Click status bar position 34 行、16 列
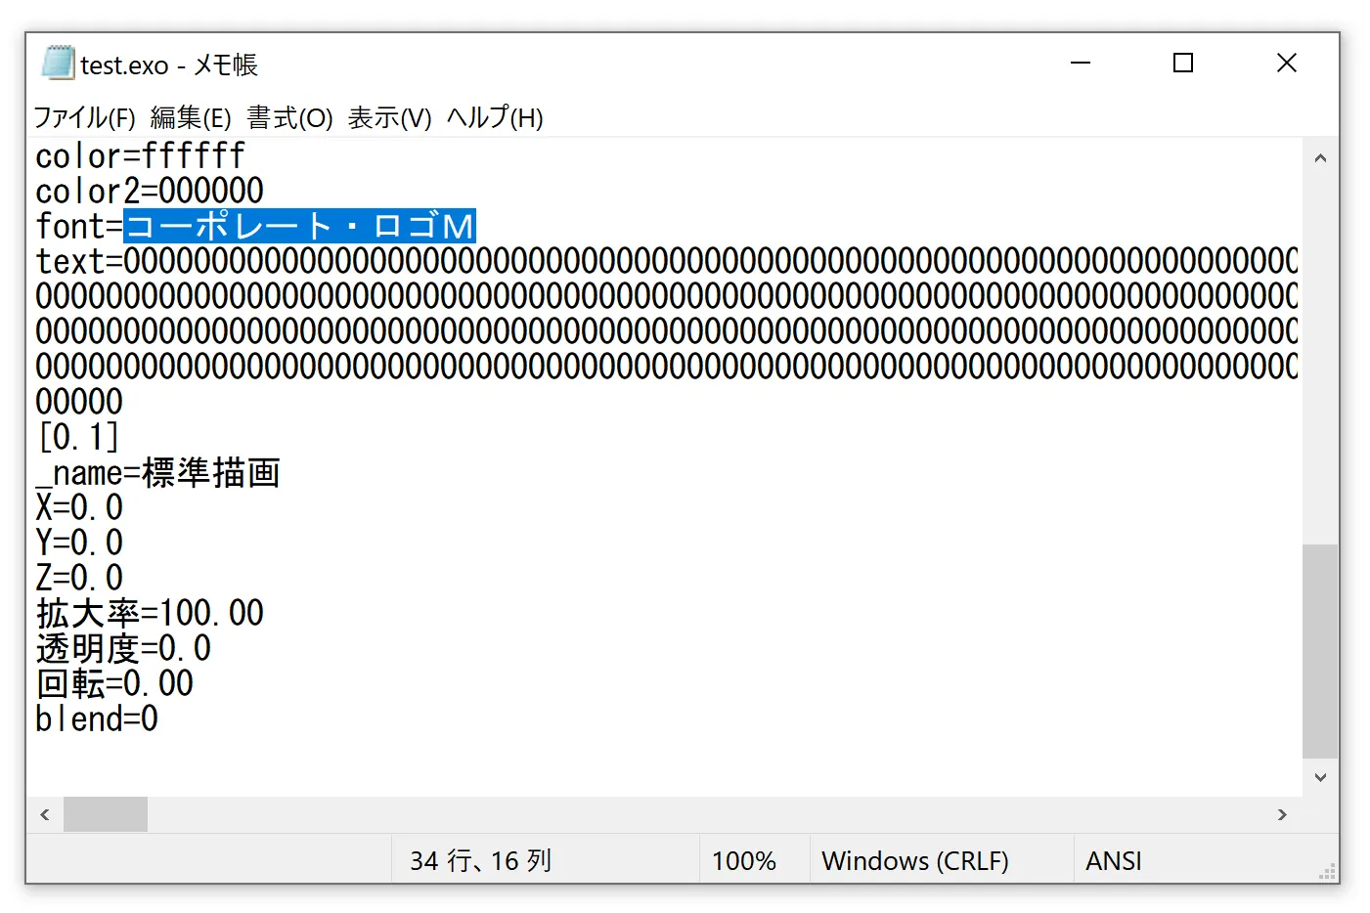 point(481,860)
